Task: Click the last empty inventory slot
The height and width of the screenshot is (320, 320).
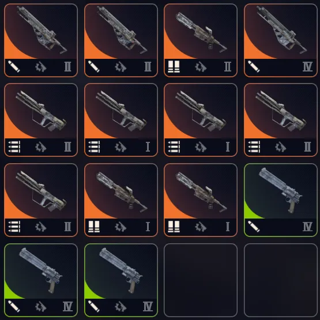Action: point(281,280)
